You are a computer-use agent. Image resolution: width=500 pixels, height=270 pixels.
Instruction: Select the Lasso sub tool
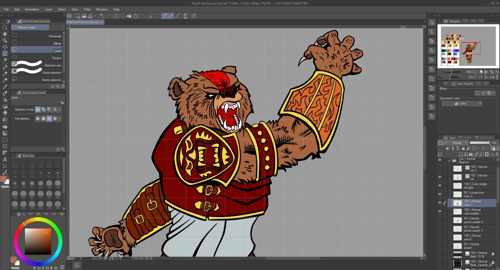36,50
